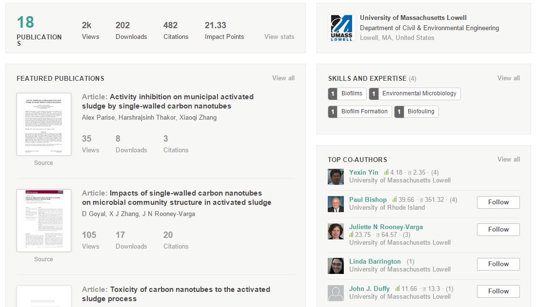Viewport: 536px width, 307px height.
Task: Open the View stats link
Action: pyautogui.click(x=279, y=36)
